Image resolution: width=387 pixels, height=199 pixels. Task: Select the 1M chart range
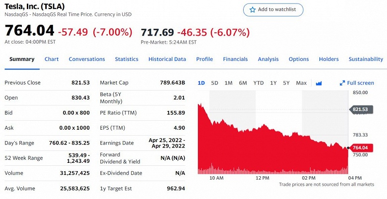228,83
